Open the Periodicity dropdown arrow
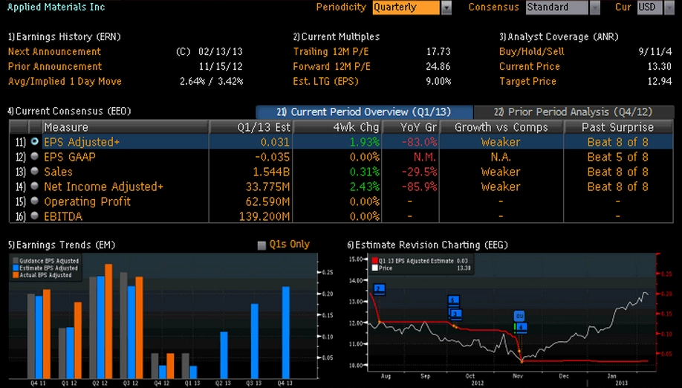The height and width of the screenshot is (388, 682). 446,8
